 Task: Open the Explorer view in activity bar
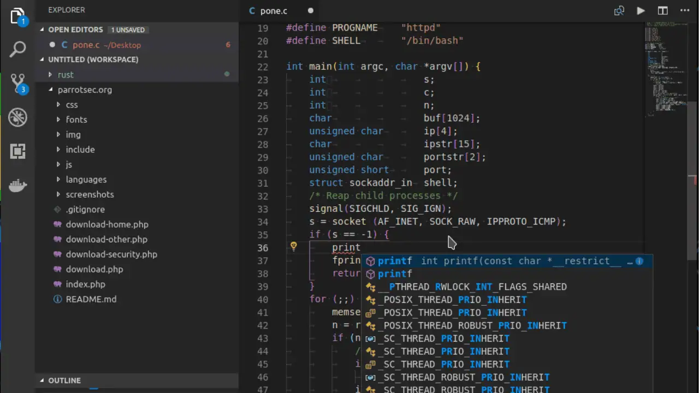[x=17, y=16]
